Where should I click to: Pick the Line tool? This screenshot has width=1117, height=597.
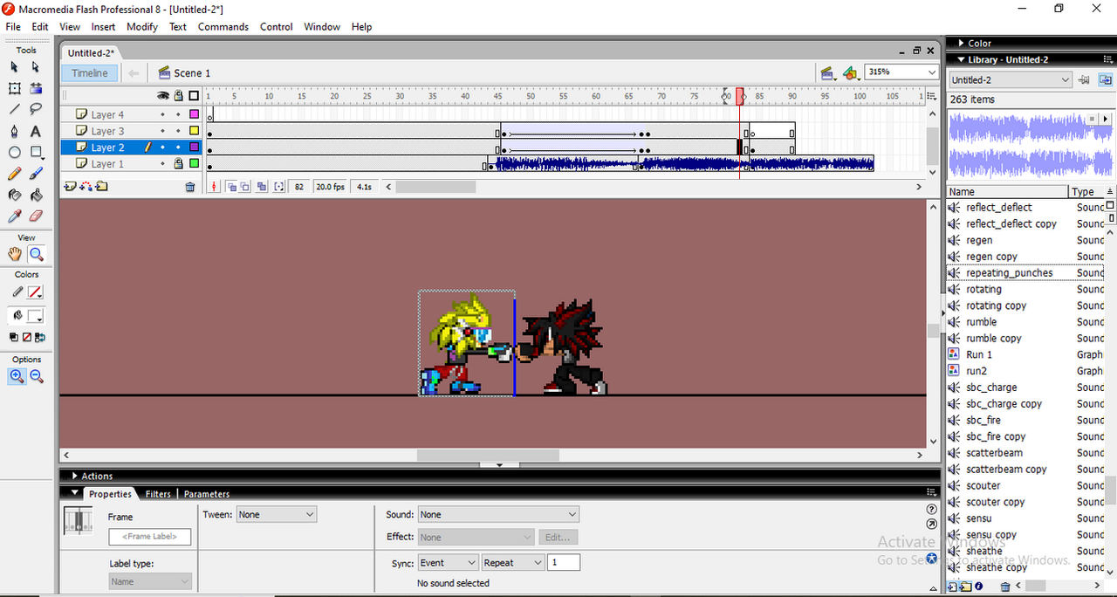tap(15, 109)
